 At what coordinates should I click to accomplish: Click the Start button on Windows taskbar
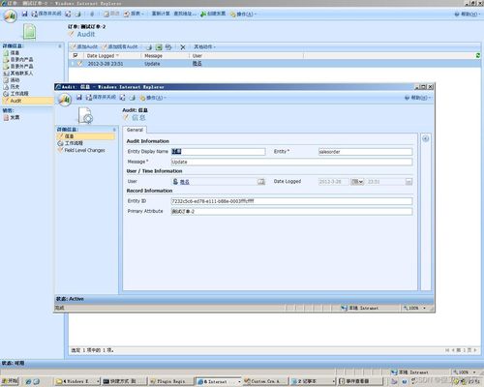[x=10, y=381]
